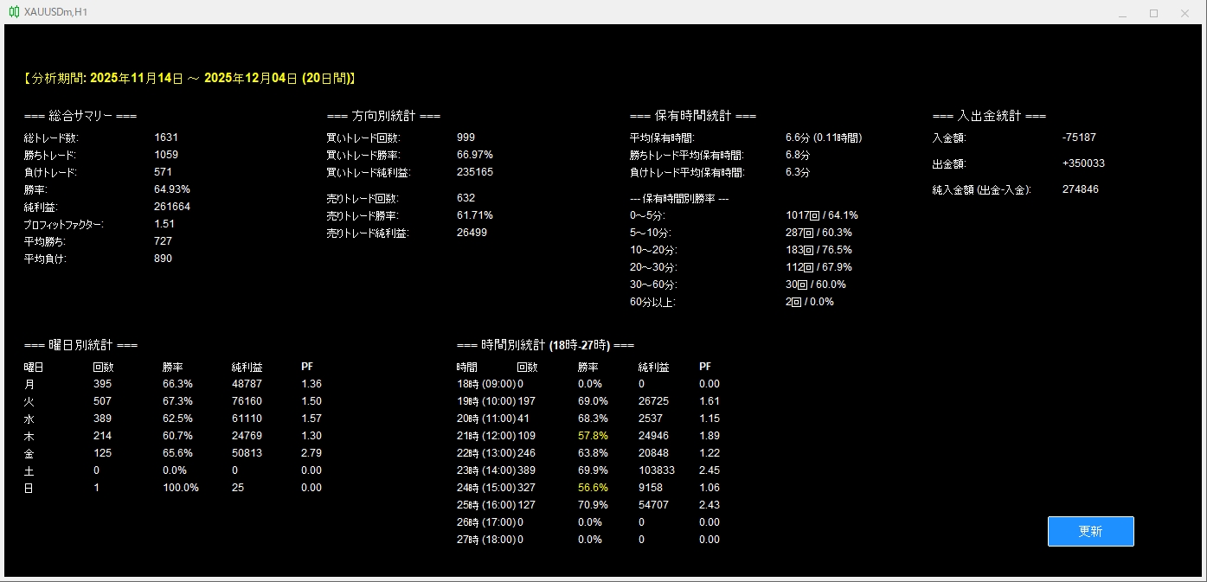Select the yellow 分析期間 date range header
Viewport: 1207px width, 582px height.
(x=189, y=78)
